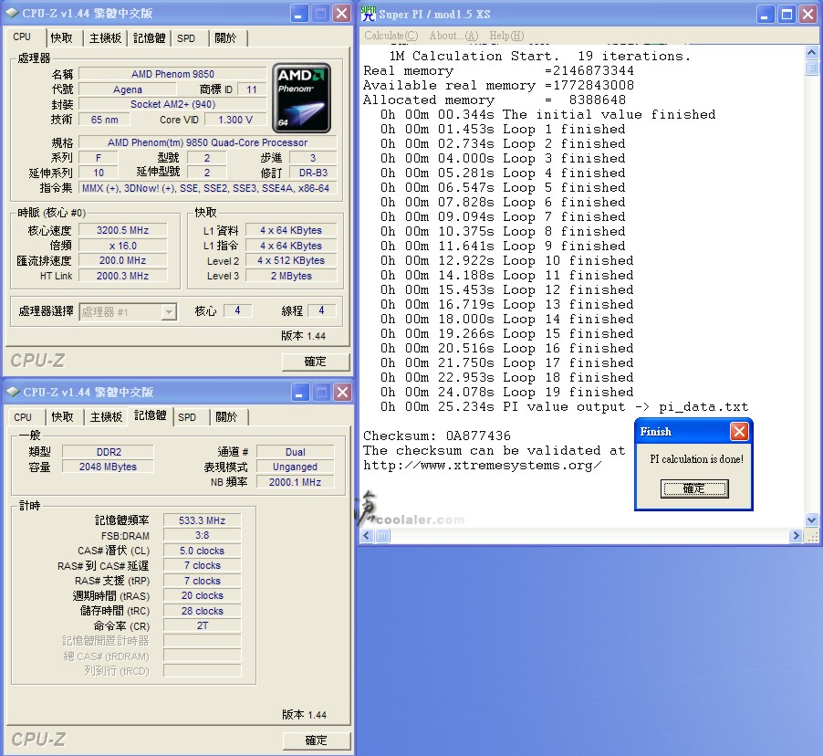The image size is (823, 756).
Task: Open Help menu in Super PI
Action: click(x=506, y=36)
